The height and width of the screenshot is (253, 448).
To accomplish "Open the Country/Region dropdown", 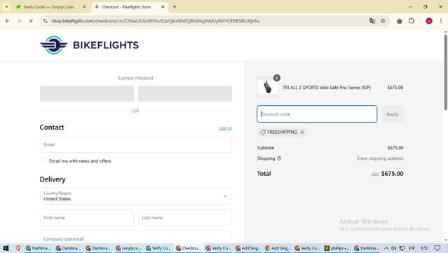I will [x=136, y=196].
